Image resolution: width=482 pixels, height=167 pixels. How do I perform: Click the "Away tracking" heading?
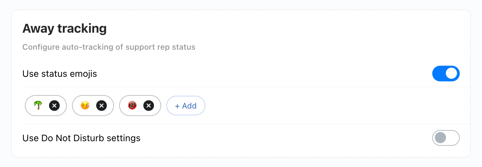(x=65, y=29)
